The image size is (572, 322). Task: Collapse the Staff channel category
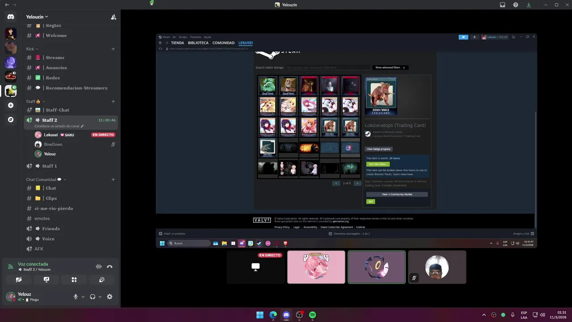[x=35, y=102]
